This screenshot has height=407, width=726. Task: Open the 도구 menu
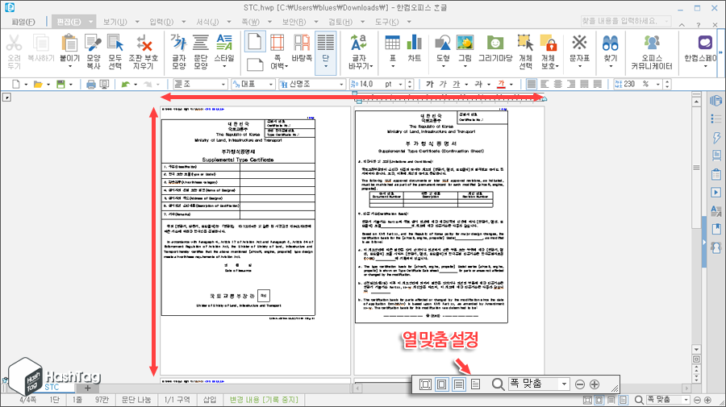click(386, 22)
